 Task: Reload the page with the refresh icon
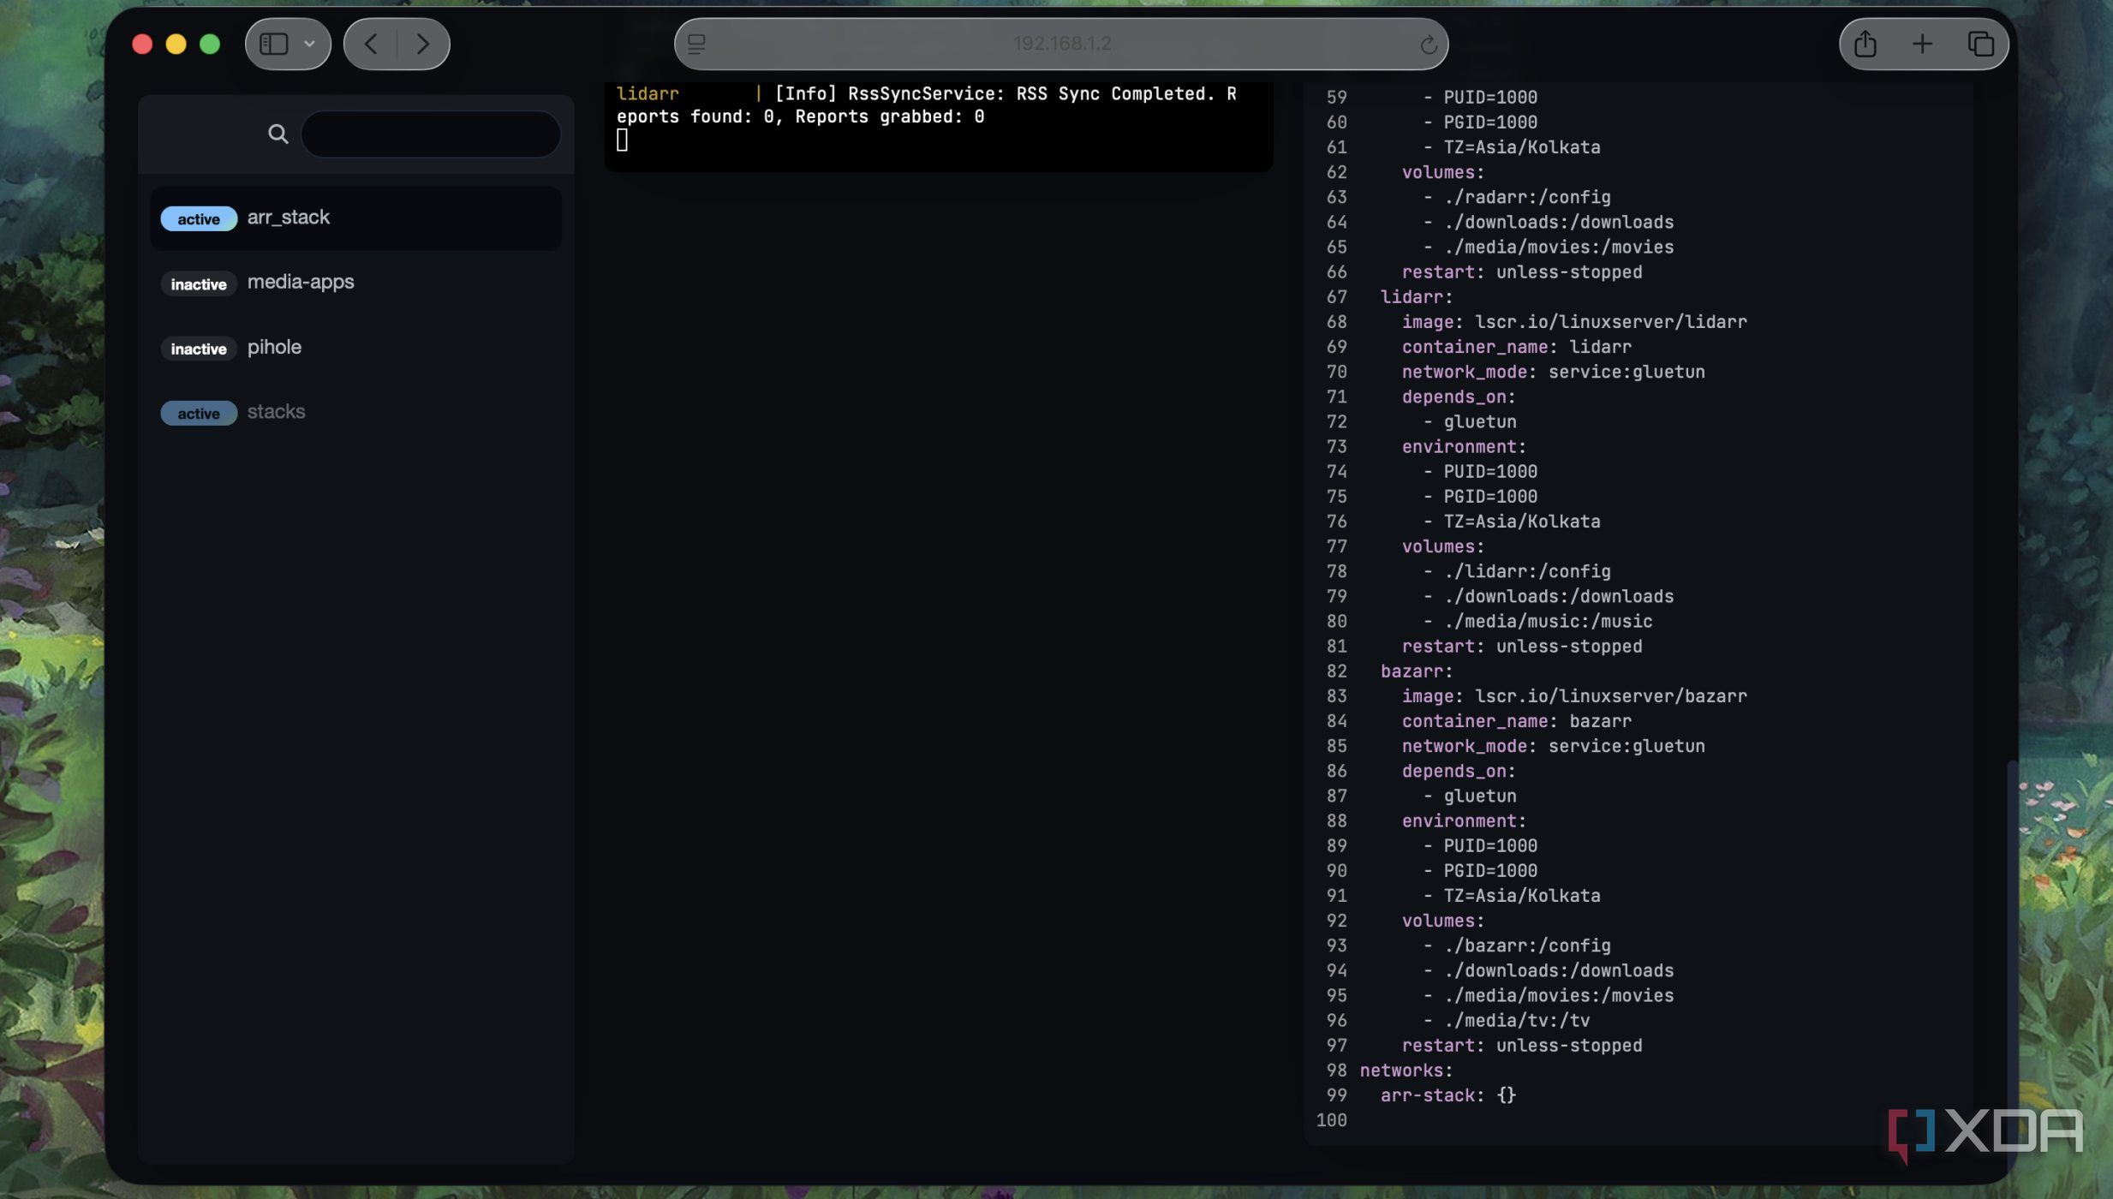click(1428, 44)
